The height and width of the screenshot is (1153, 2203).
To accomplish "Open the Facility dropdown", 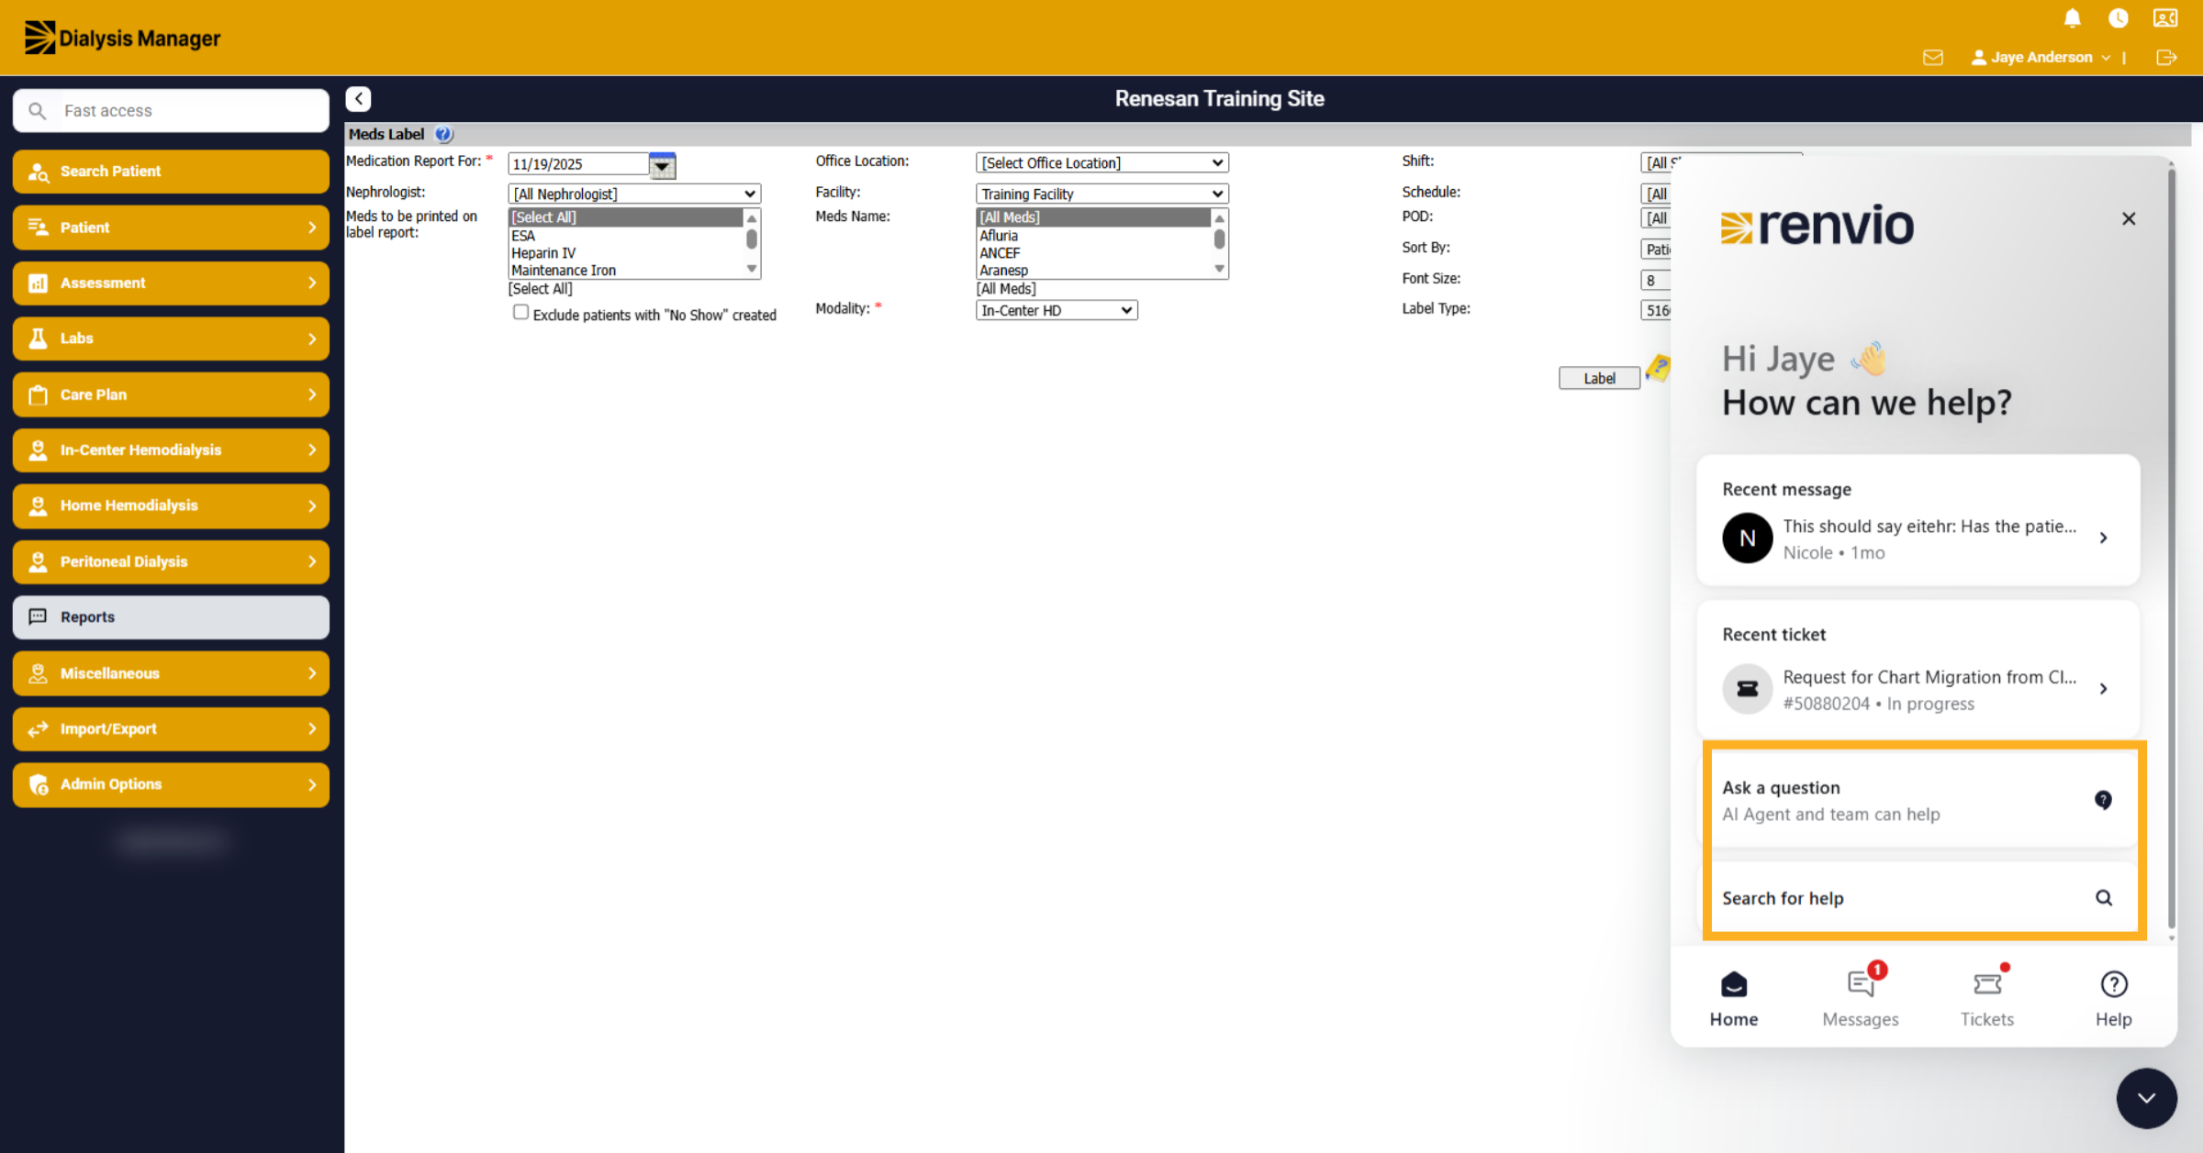I will pos(1101,194).
